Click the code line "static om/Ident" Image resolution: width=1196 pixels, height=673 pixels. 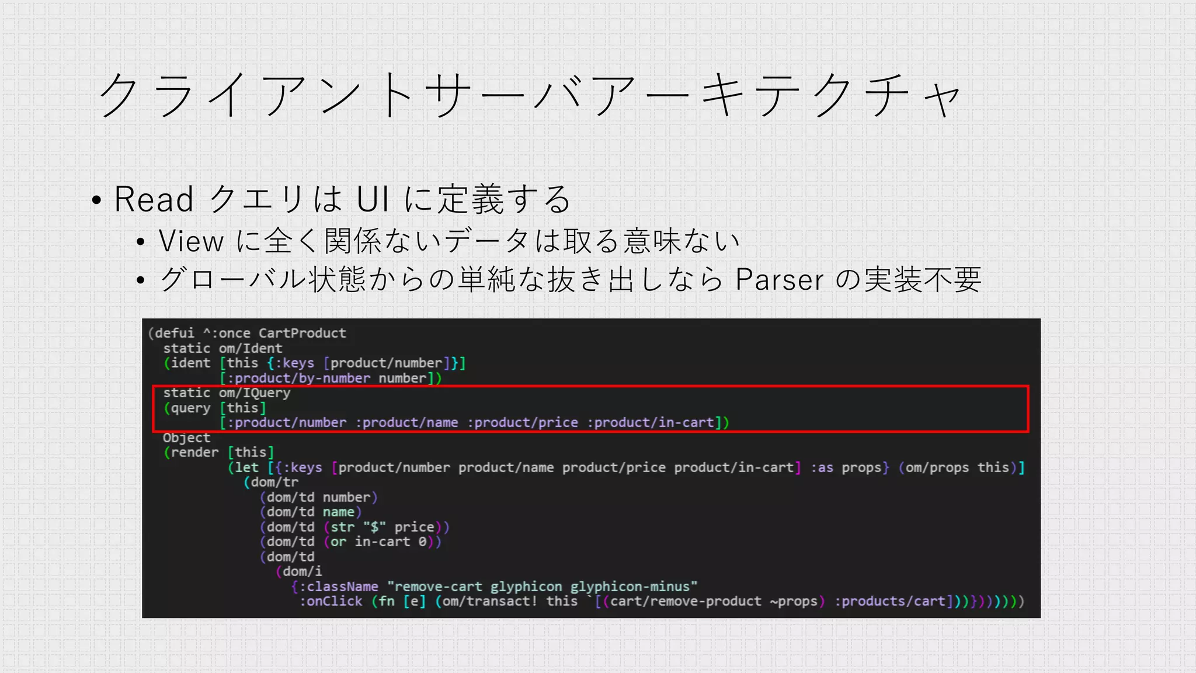click(x=222, y=348)
